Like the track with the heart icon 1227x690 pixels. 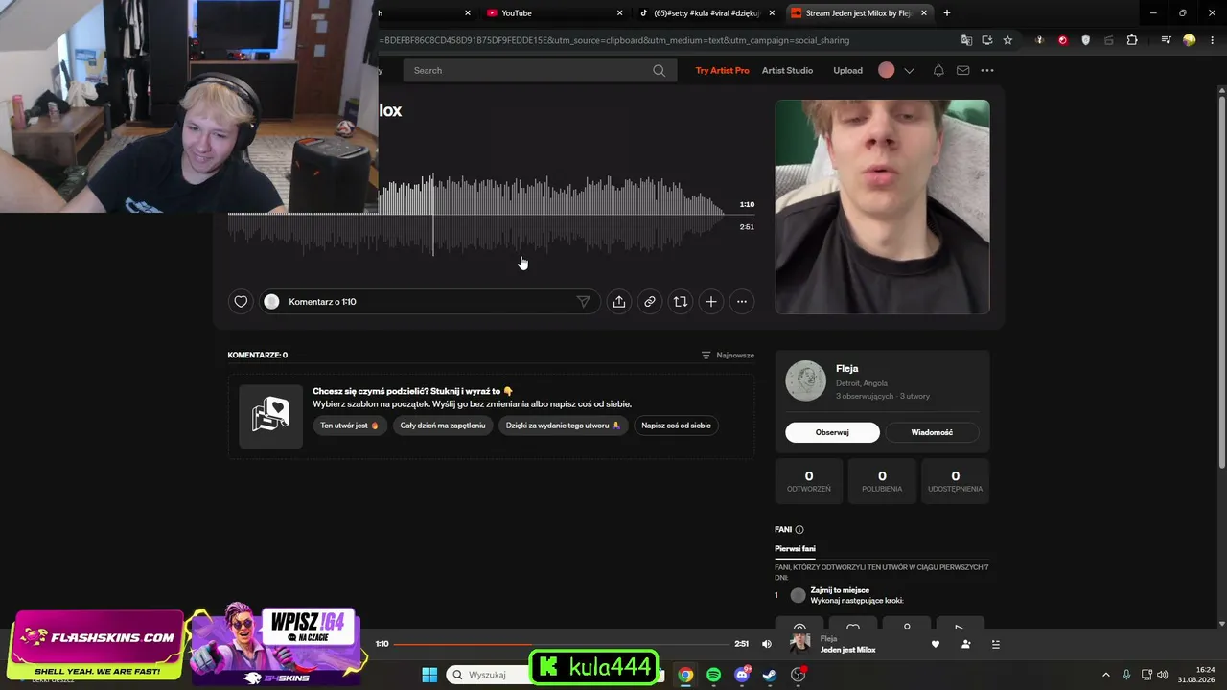pos(241,302)
